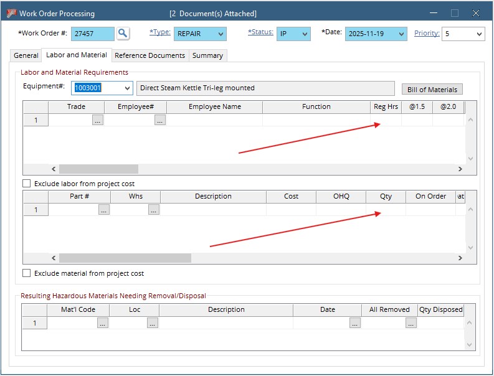The image size is (494, 376).
Task: Open the Date picker ellipsis button
Action: pos(355,323)
